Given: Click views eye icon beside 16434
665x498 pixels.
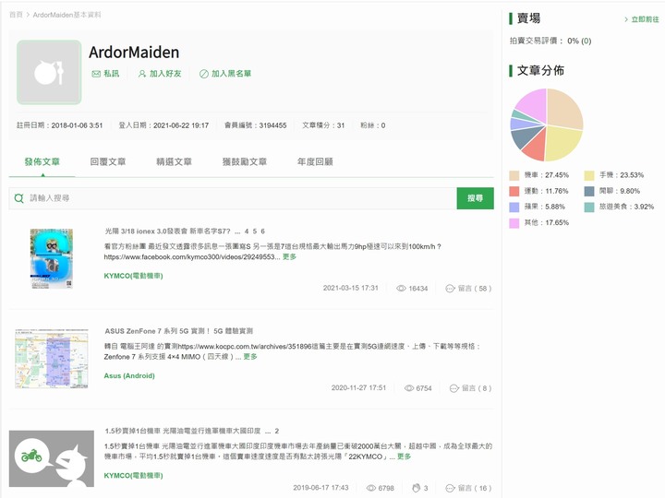Looking at the screenshot, I should pos(401,289).
